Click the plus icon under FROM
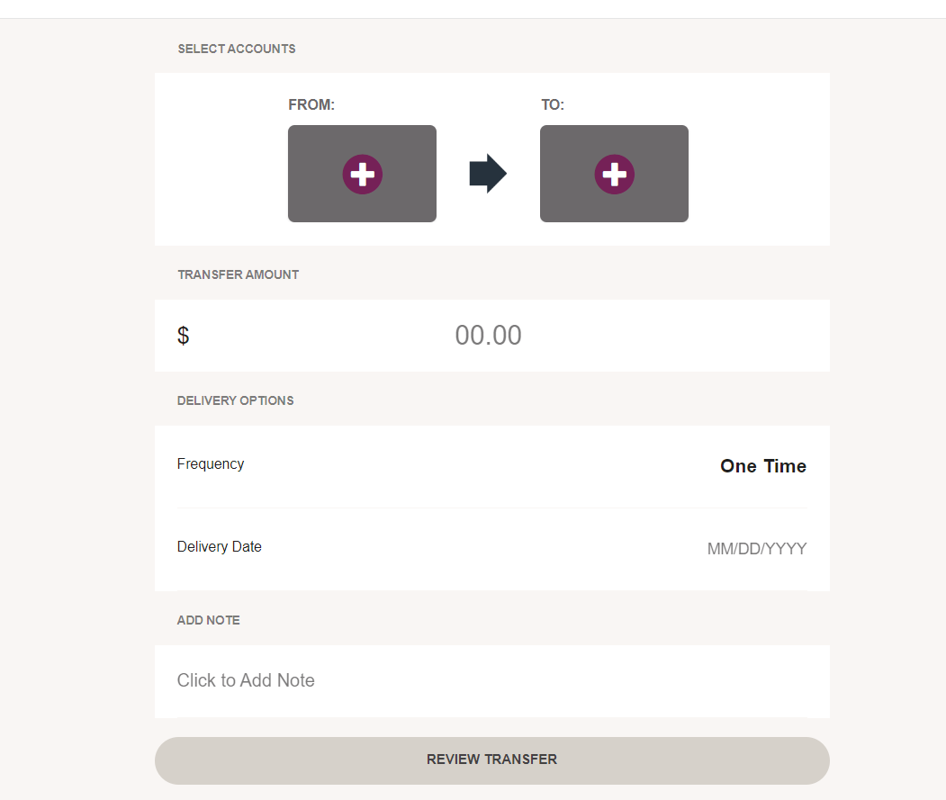This screenshot has width=946, height=800. coord(363,175)
